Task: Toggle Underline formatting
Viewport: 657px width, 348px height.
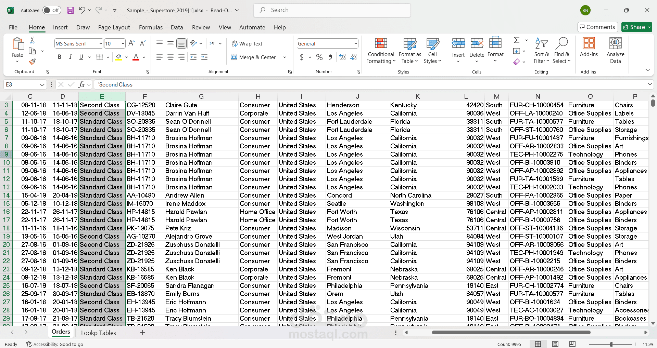Action: pyautogui.click(x=81, y=57)
